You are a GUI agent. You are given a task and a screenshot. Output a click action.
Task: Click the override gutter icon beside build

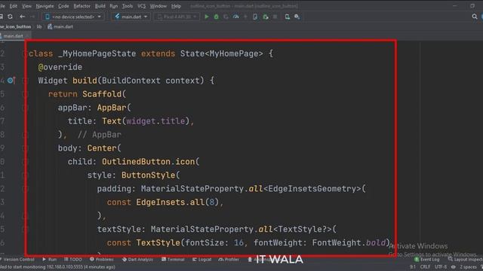click(11, 81)
